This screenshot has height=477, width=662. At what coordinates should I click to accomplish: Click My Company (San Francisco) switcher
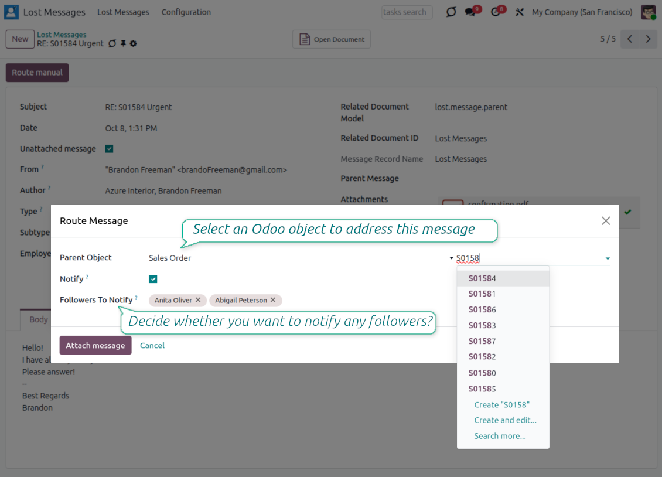(x=582, y=12)
